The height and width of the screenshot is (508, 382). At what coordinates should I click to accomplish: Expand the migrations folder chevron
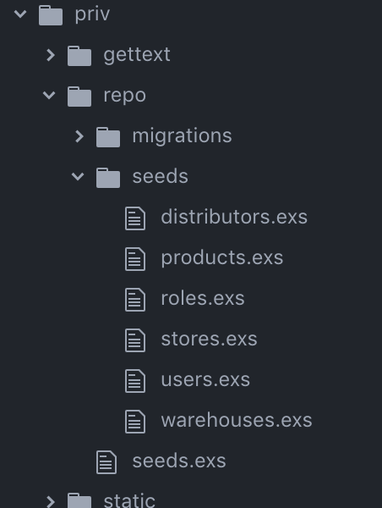pos(79,136)
